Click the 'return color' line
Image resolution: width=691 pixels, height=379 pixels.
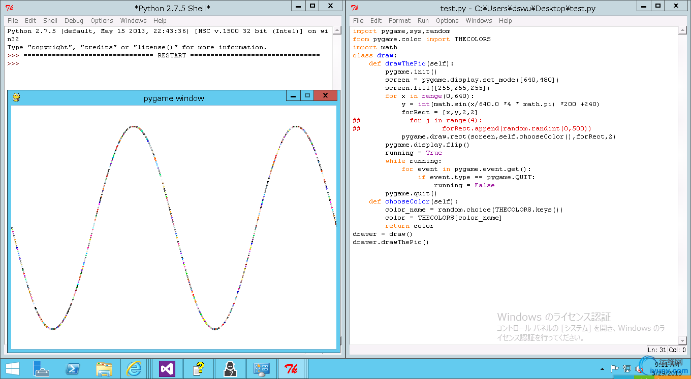410,226
